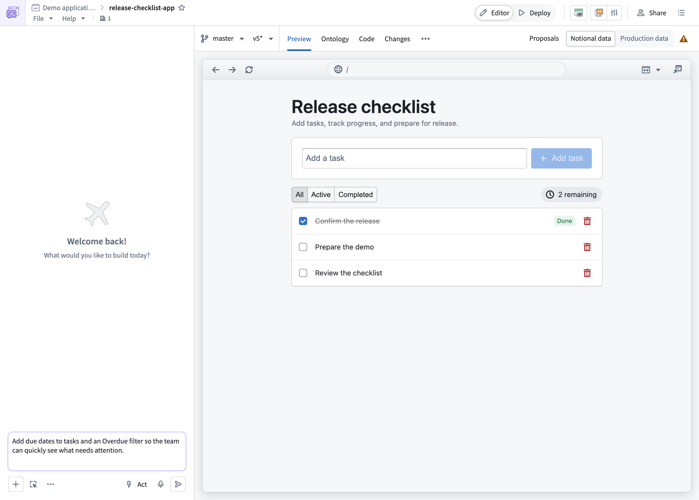Viewport: 699px width, 500px height.
Task: Switch to the Preview tab
Action: (299, 39)
